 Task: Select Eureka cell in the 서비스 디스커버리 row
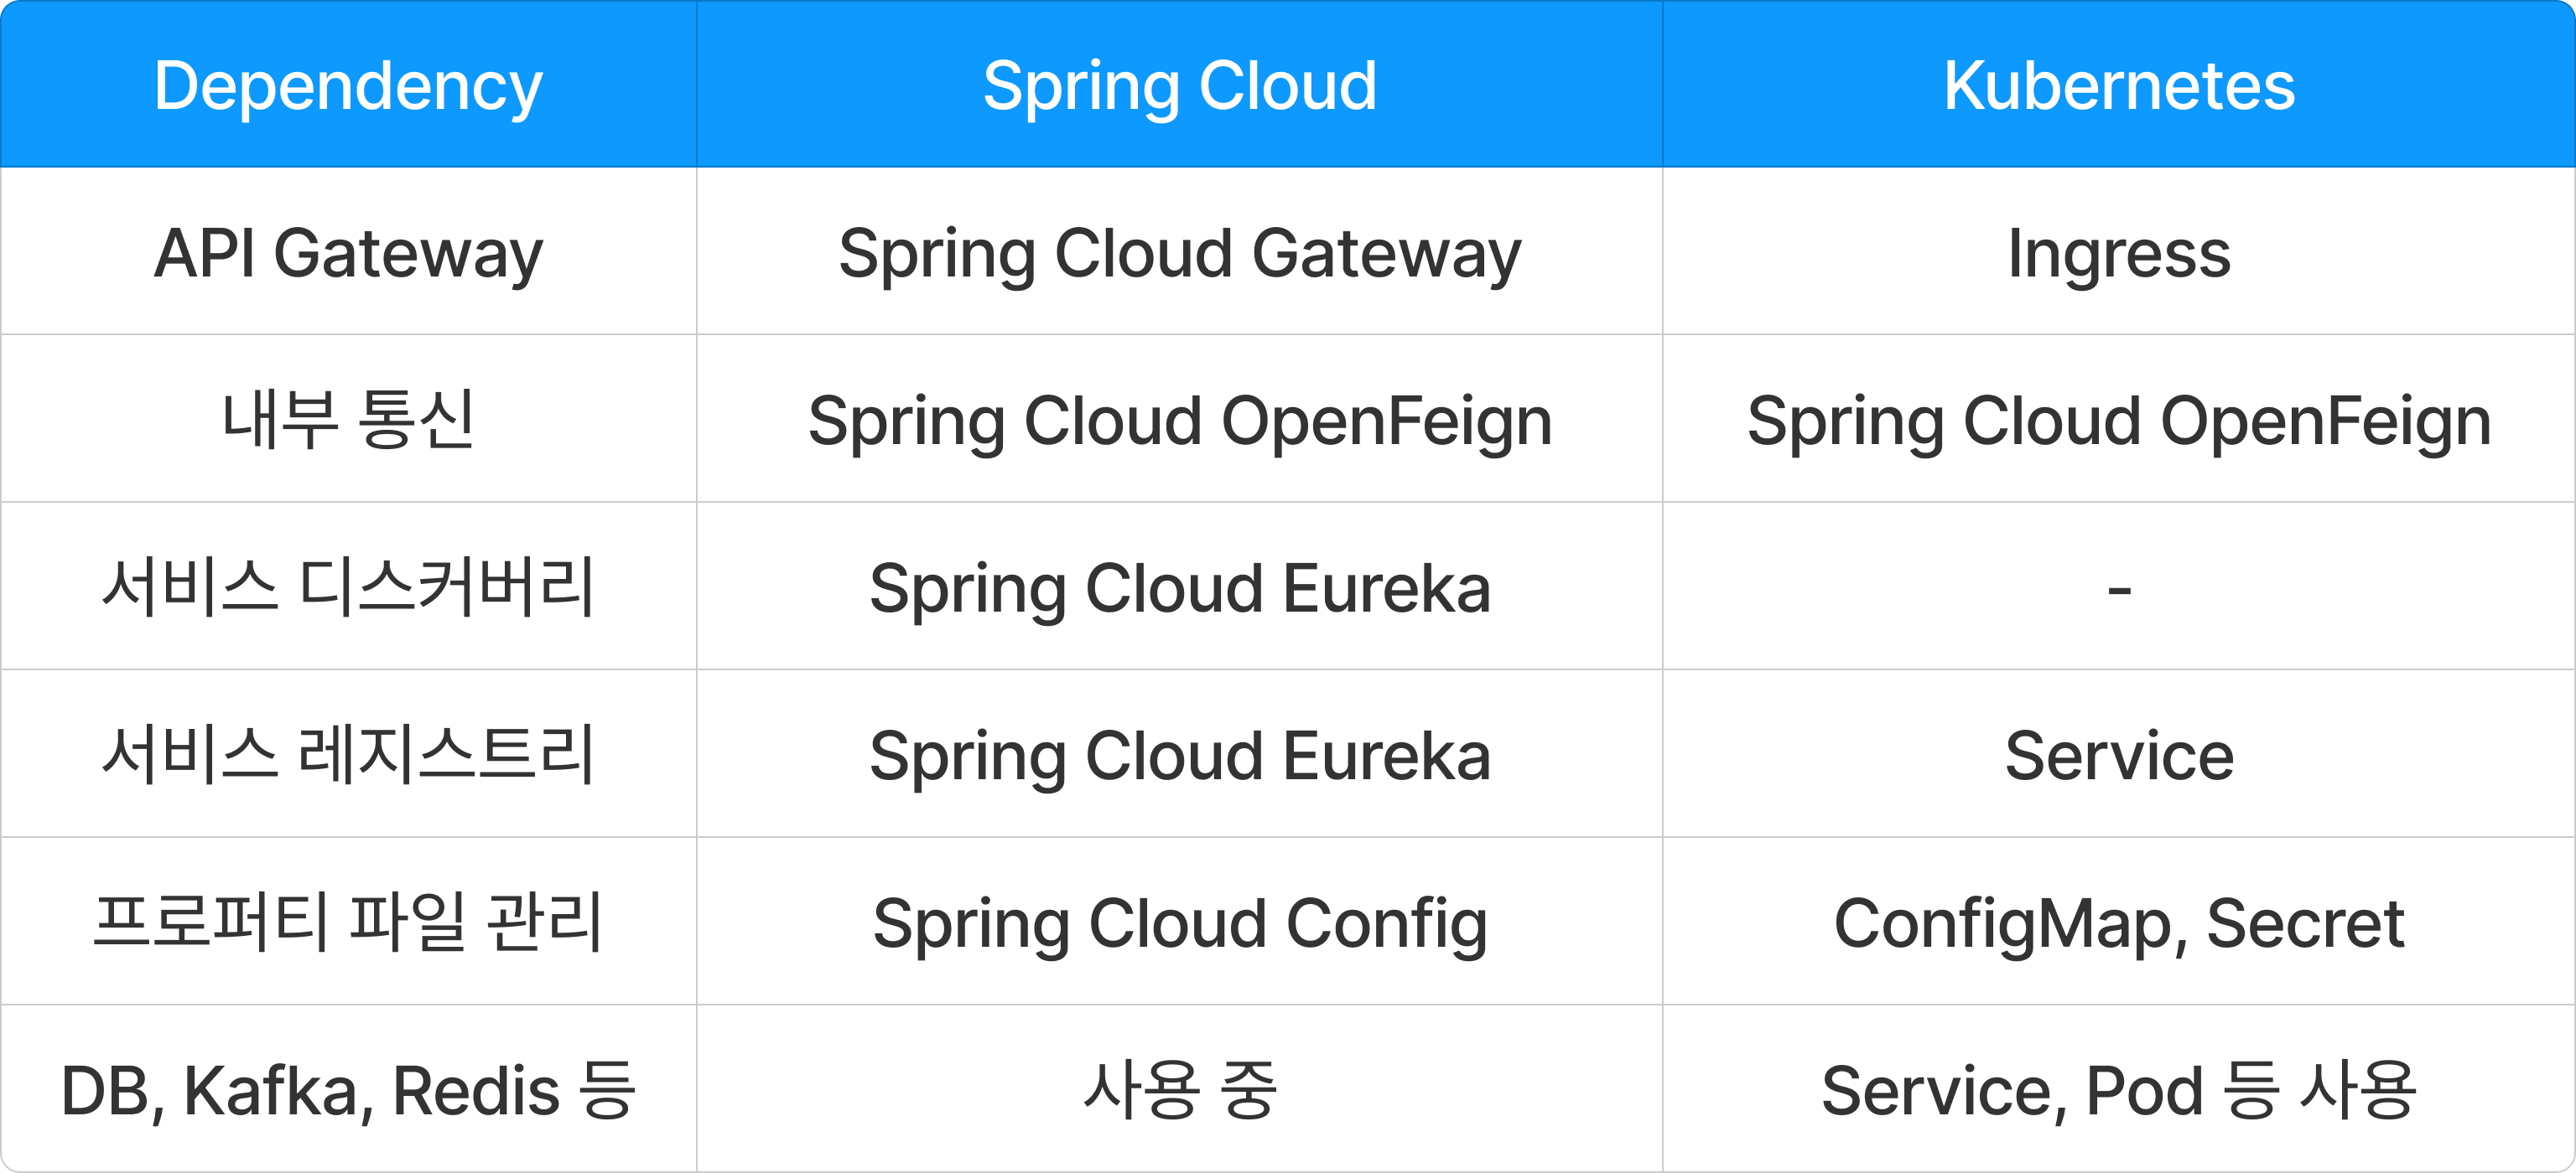(1179, 587)
